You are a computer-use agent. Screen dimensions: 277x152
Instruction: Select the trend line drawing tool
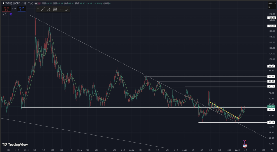point(43,9)
